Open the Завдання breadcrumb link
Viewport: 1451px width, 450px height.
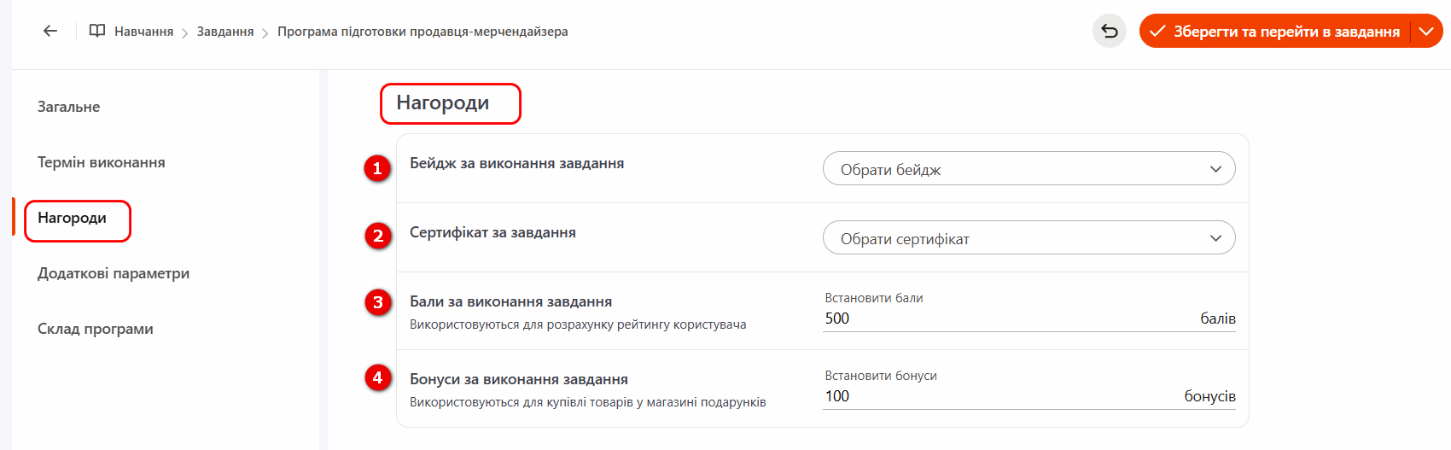pyautogui.click(x=225, y=32)
